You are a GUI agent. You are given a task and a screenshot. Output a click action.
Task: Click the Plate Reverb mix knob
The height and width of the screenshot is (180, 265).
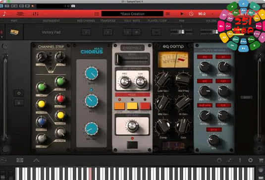click(x=213, y=140)
